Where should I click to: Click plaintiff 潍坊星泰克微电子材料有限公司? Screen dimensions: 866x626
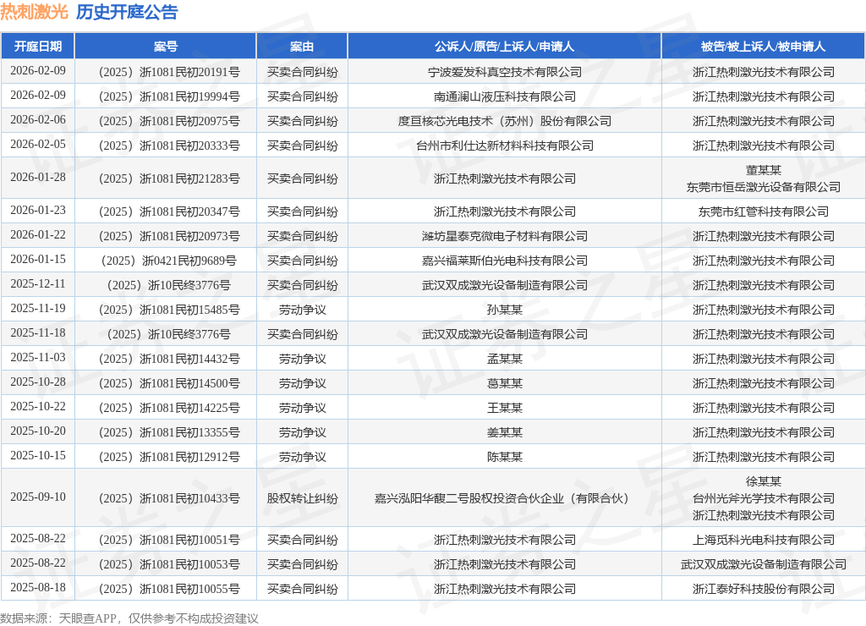click(505, 236)
